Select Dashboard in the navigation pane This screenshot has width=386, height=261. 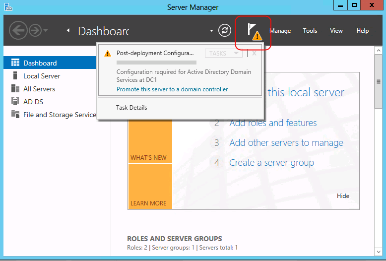coord(50,63)
